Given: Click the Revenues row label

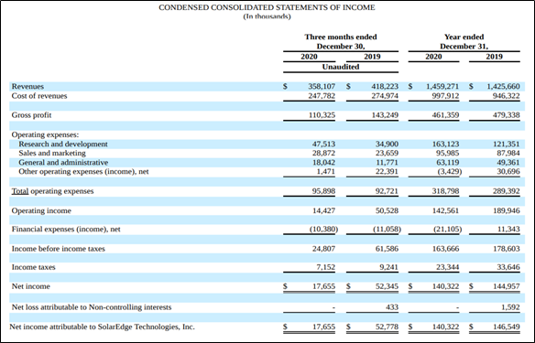Looking at the screenshot, I should pos(27,87).
